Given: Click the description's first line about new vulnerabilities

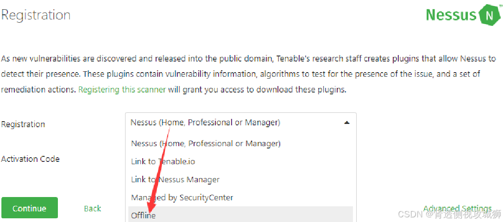Looking at the screenshot, I should 249,59.
